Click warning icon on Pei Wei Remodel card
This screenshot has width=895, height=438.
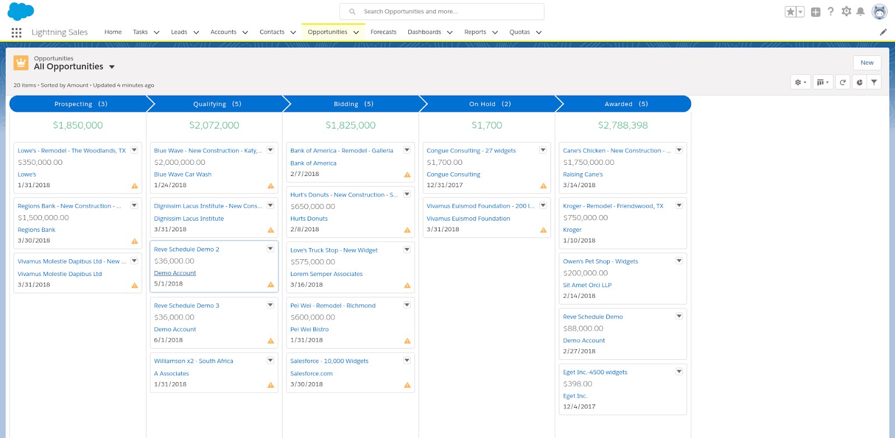[407, 340]
